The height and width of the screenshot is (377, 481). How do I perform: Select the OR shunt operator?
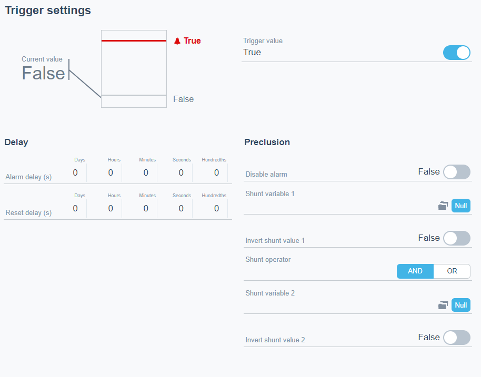452,271
